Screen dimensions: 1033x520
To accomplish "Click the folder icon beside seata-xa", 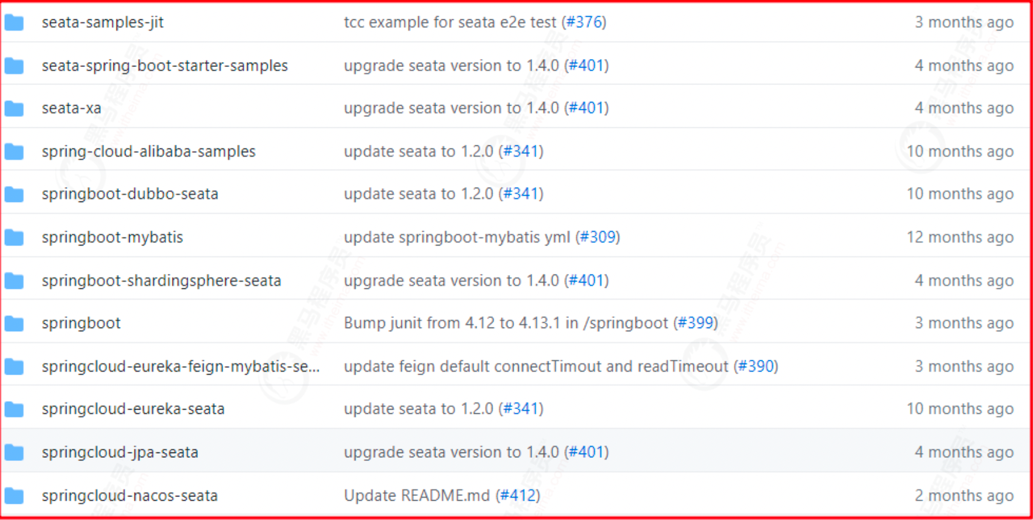I will pos(14,109).
